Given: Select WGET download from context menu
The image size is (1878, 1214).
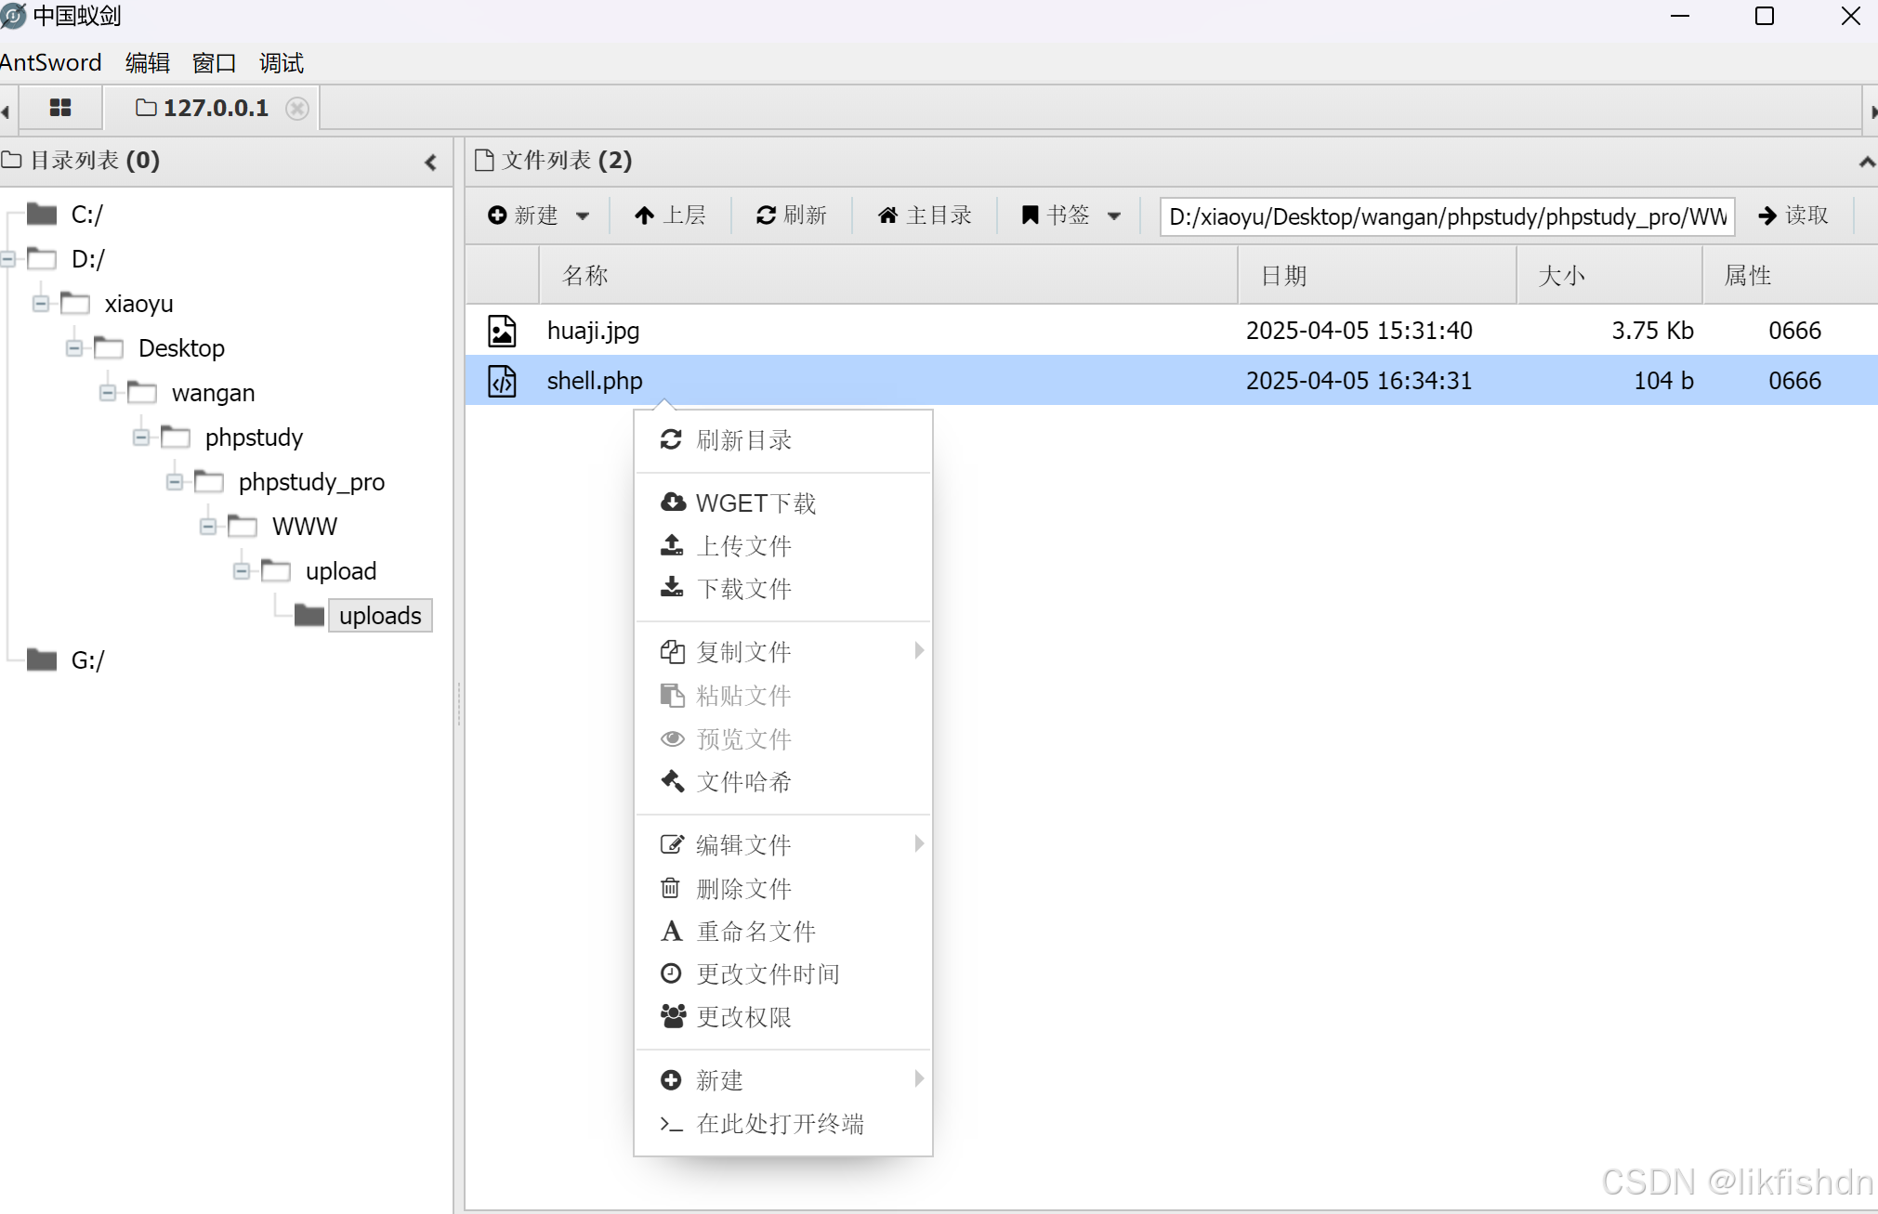Looking at the screenshot, I should pos(755,503).
